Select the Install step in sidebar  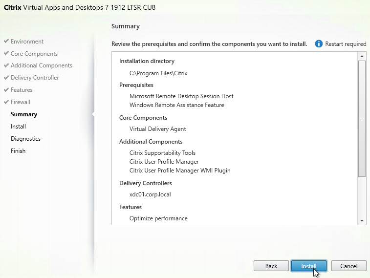pyautogui.click(x=18, y=127)
